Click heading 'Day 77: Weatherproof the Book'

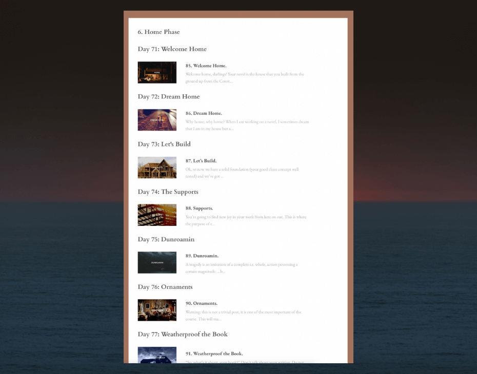[x=183, y=334]
